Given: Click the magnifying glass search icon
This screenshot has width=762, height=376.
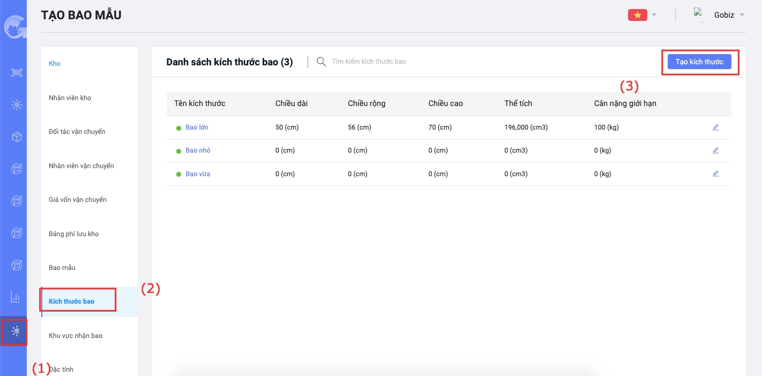Looking at the screenshot, I should tap(322, 62).
